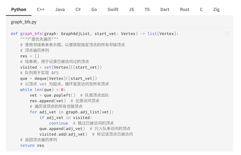Screen dimensions: 241x155
Task: Click the graph_bfs.py file name label
Action: pos(23,22)
